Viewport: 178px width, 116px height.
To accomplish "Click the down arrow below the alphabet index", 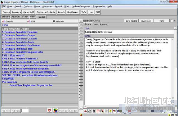I will (x=81, y=108).
